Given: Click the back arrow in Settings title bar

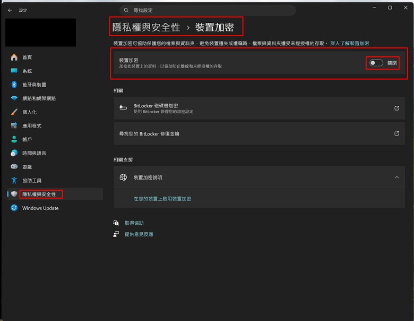Looking at the screenshot, I should pyautogui.click(x=10, y=10).
